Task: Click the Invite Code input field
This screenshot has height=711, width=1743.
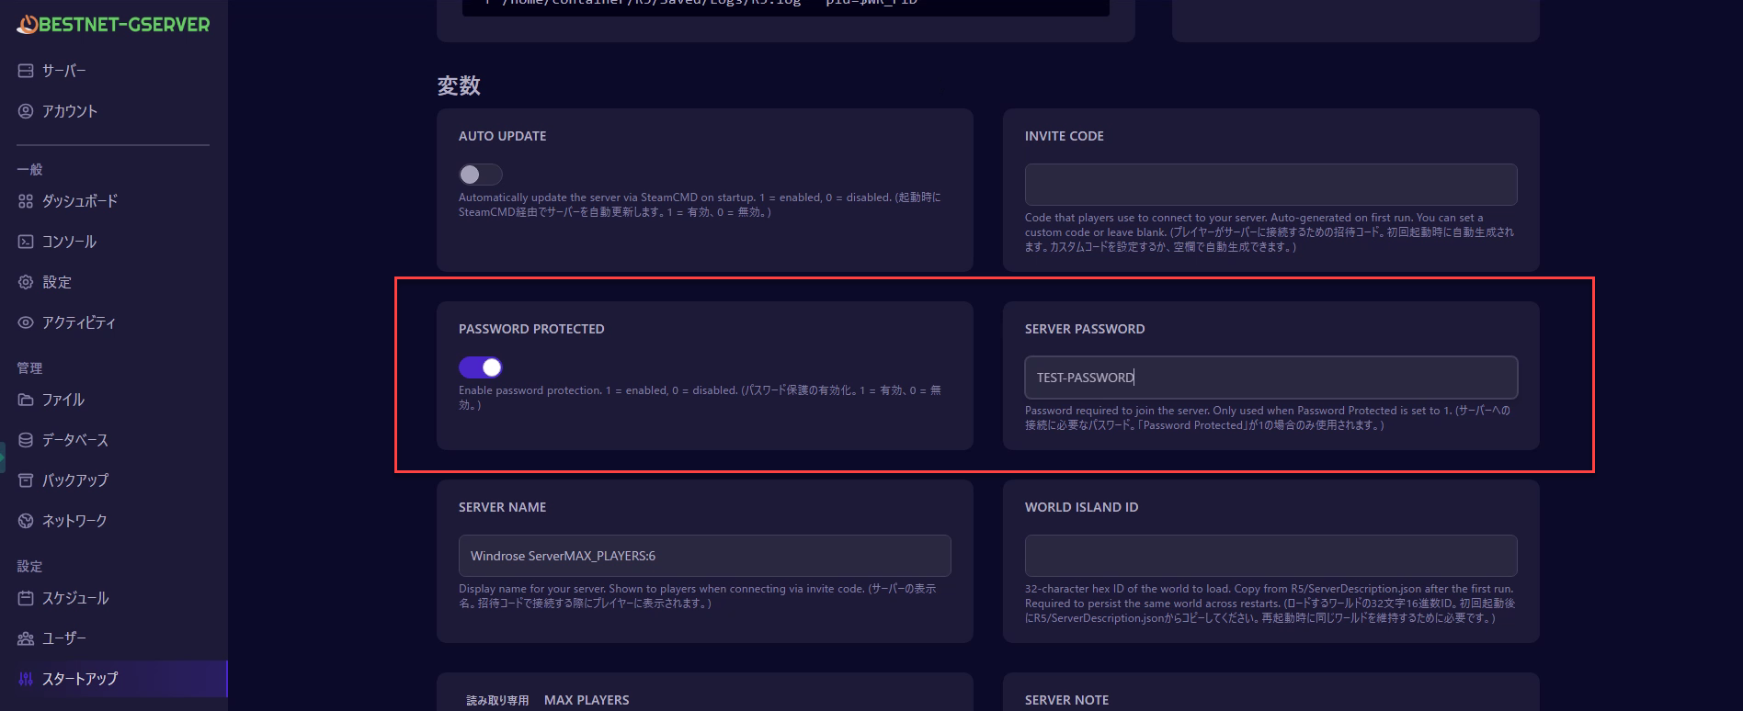Action: click(1270, 185)
